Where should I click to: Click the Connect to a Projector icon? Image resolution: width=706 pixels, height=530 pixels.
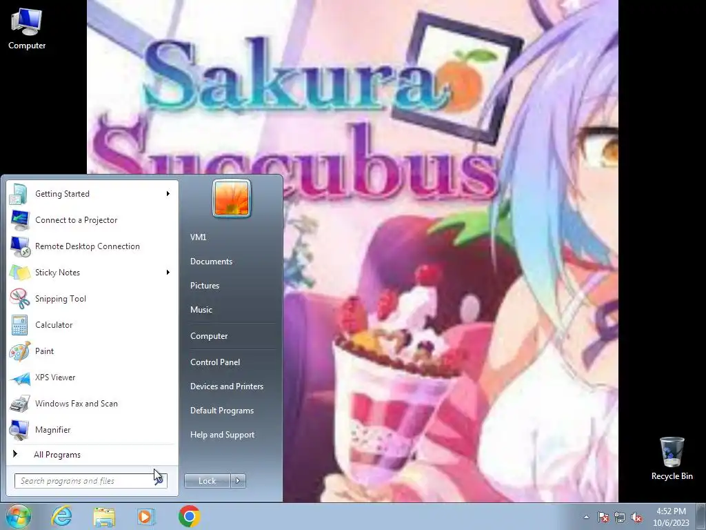click(19, 220)
